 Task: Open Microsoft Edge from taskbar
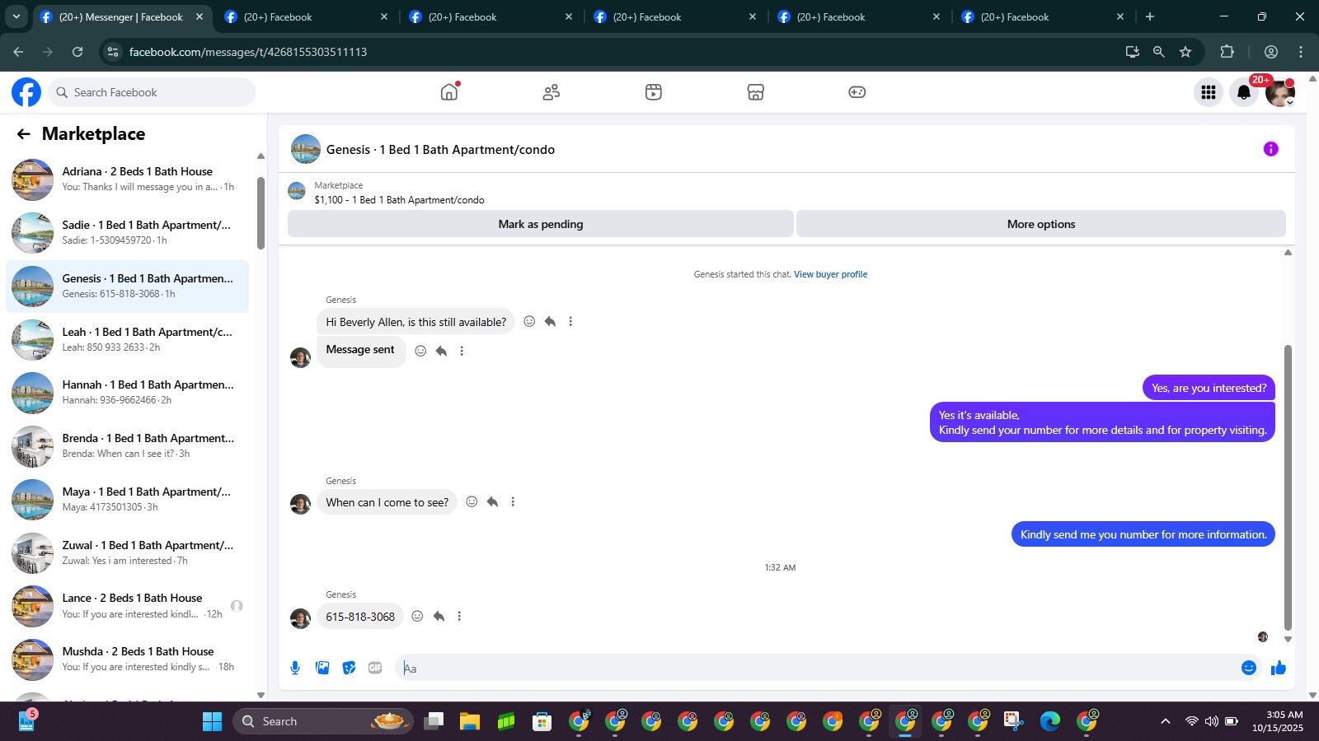(x=1049, y=721)
